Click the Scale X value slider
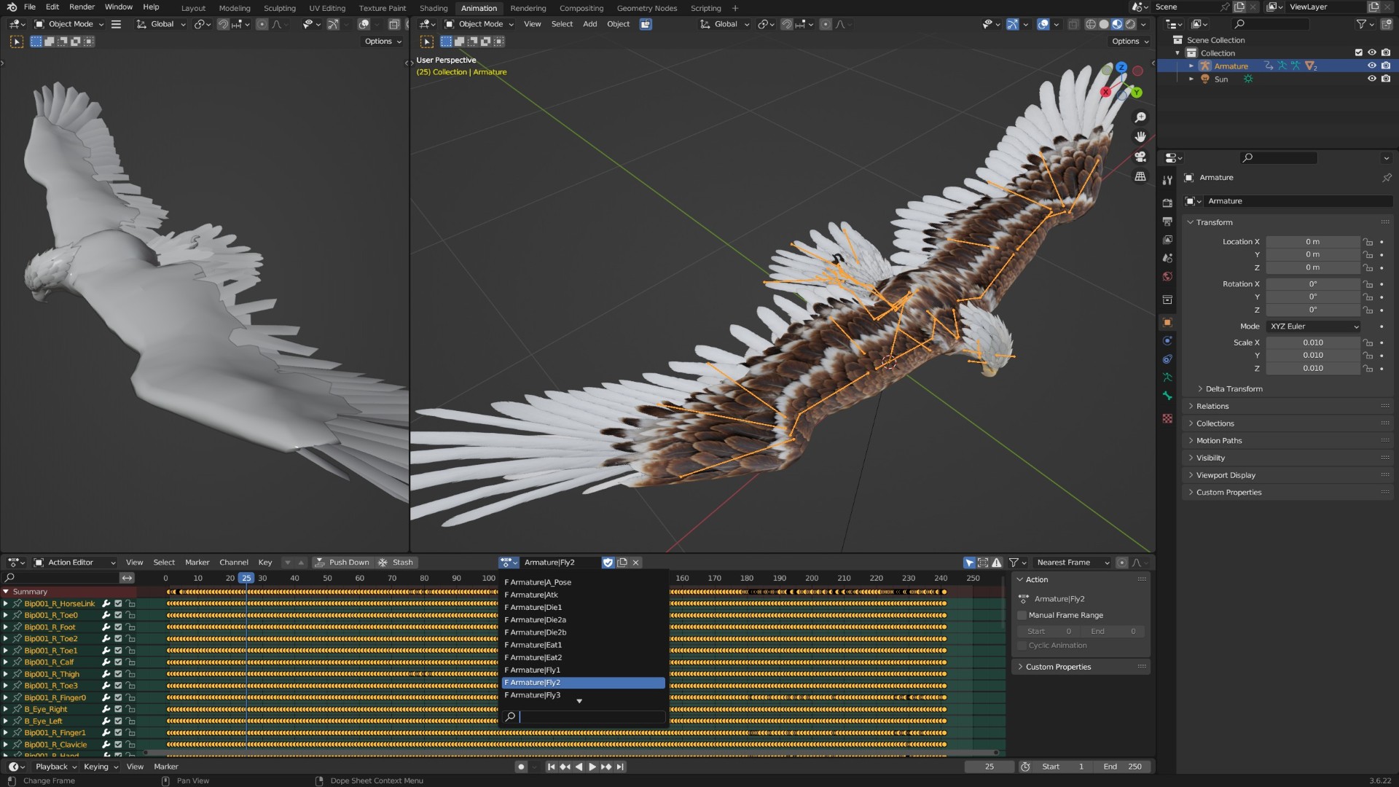This screenshot has height=787, width=1399. click(x=1312, y=342)
